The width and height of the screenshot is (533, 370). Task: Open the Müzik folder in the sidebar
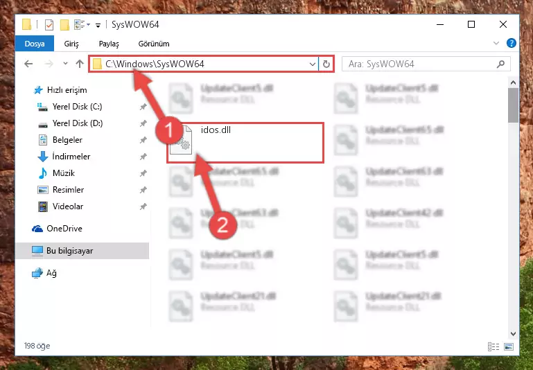point(64,173)
